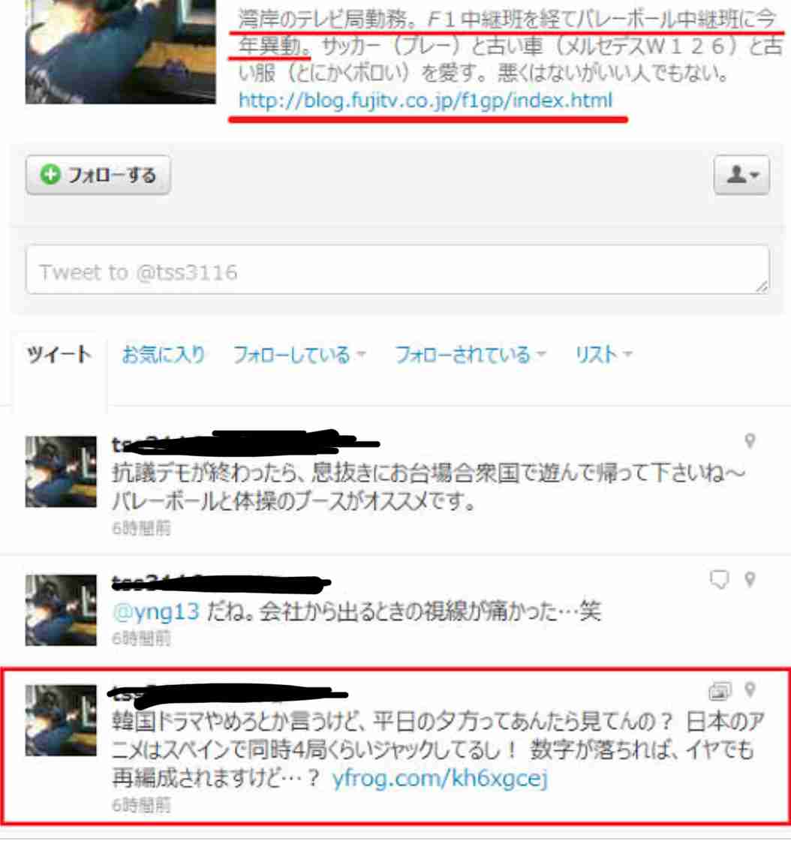Click the location pin on first tweet
The width and height of the screenshot is (791, 841).
tap(750, 441)
